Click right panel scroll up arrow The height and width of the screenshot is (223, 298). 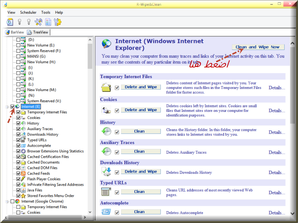tap(293, 43)
